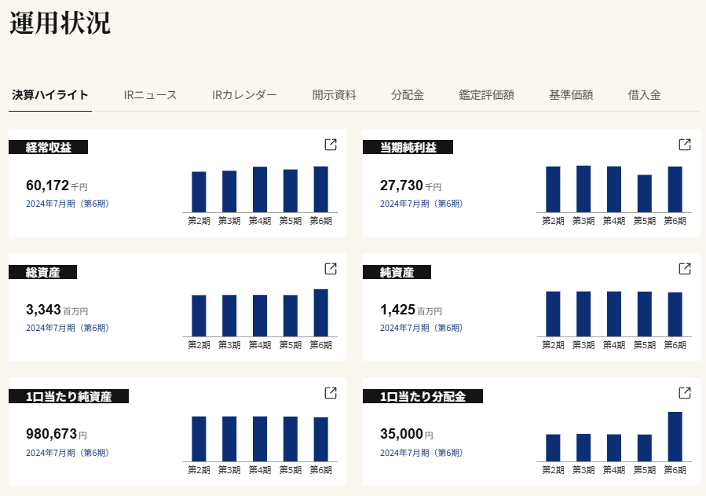Viewport: 706px width, 496px height.
Task: Go to the 基準価額 tab
Action: pos(571,95)
